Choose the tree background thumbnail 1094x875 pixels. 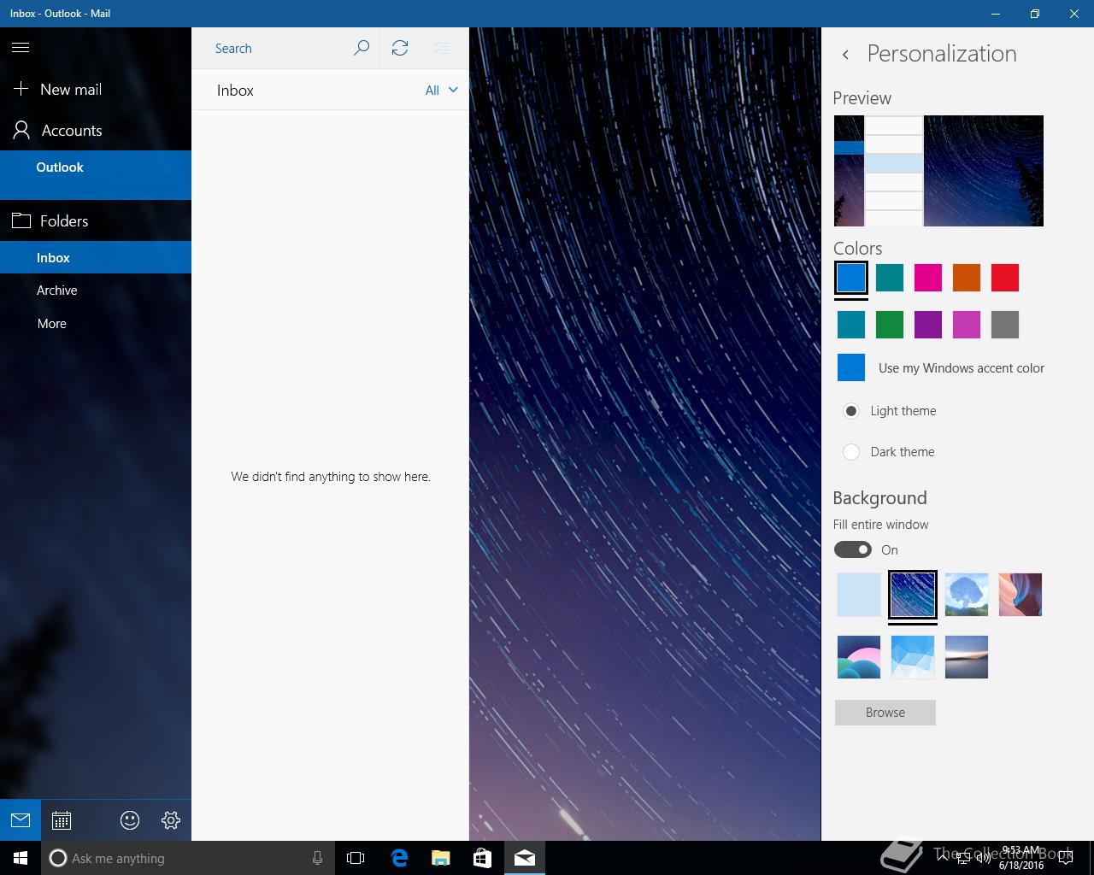(x=967, y=595)
